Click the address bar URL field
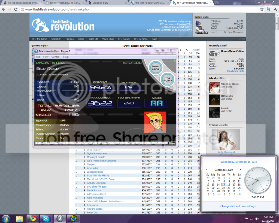 click(136, 9)
